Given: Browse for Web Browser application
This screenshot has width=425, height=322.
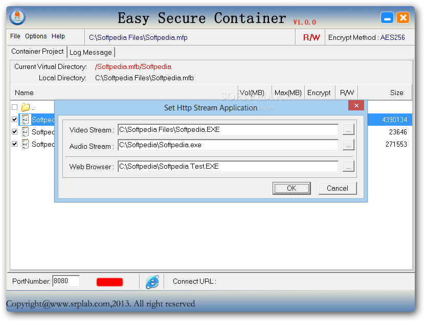Looking at the screenshot, I should (348, 166).
